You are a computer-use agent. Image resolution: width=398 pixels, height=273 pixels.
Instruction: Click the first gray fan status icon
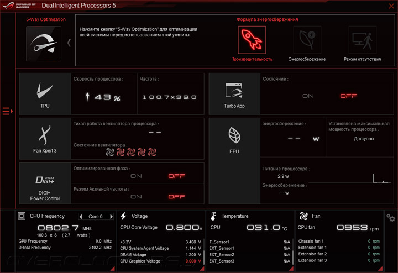109,152
